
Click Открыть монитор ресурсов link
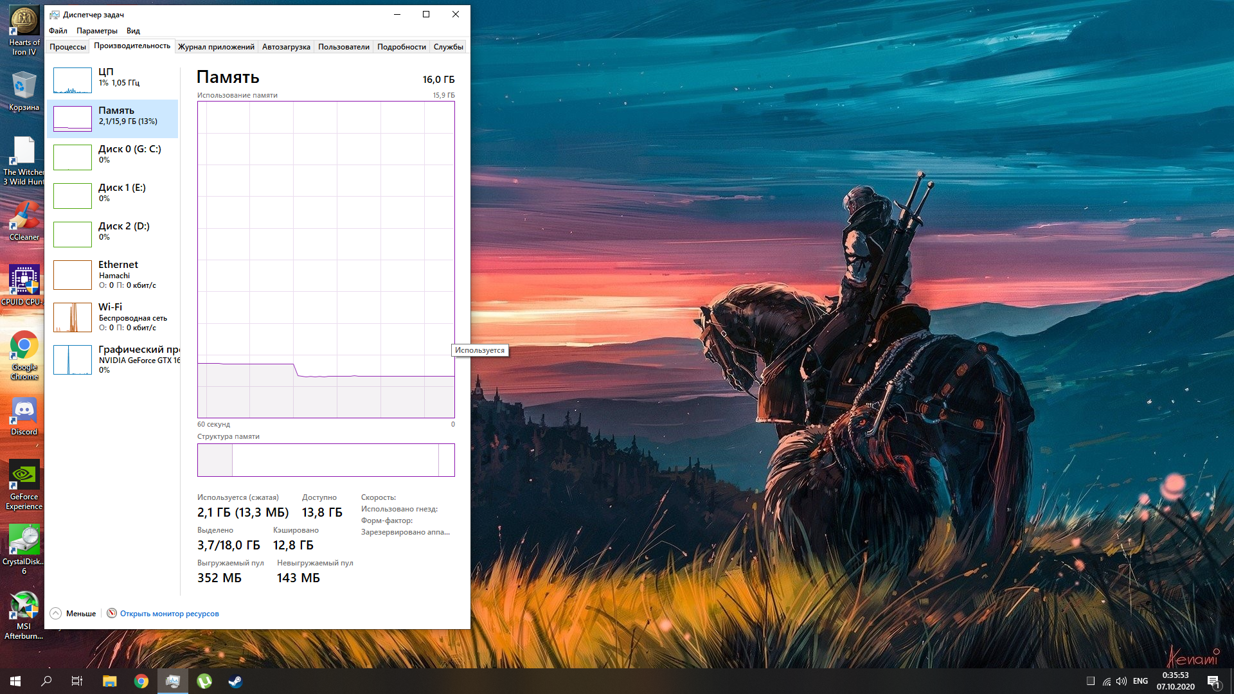(169, 614)
